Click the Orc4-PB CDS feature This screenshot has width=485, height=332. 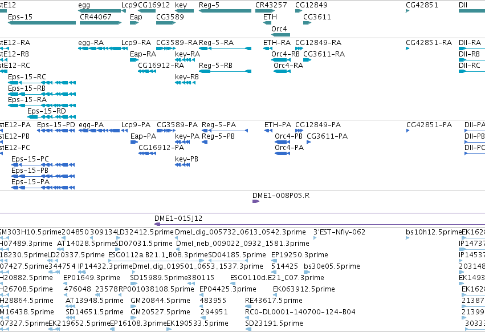[x=283, y=142]
